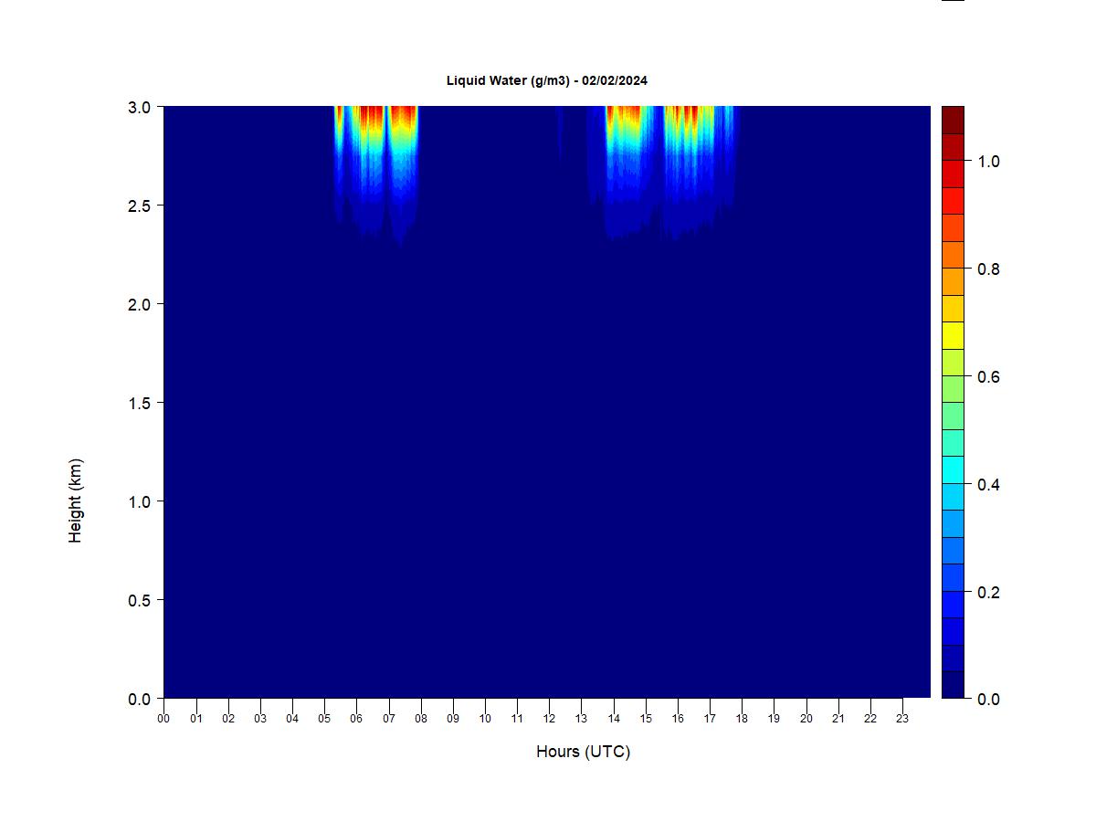
Task: Select the darkest red swatch atop the colorbar
Action: 953,120
